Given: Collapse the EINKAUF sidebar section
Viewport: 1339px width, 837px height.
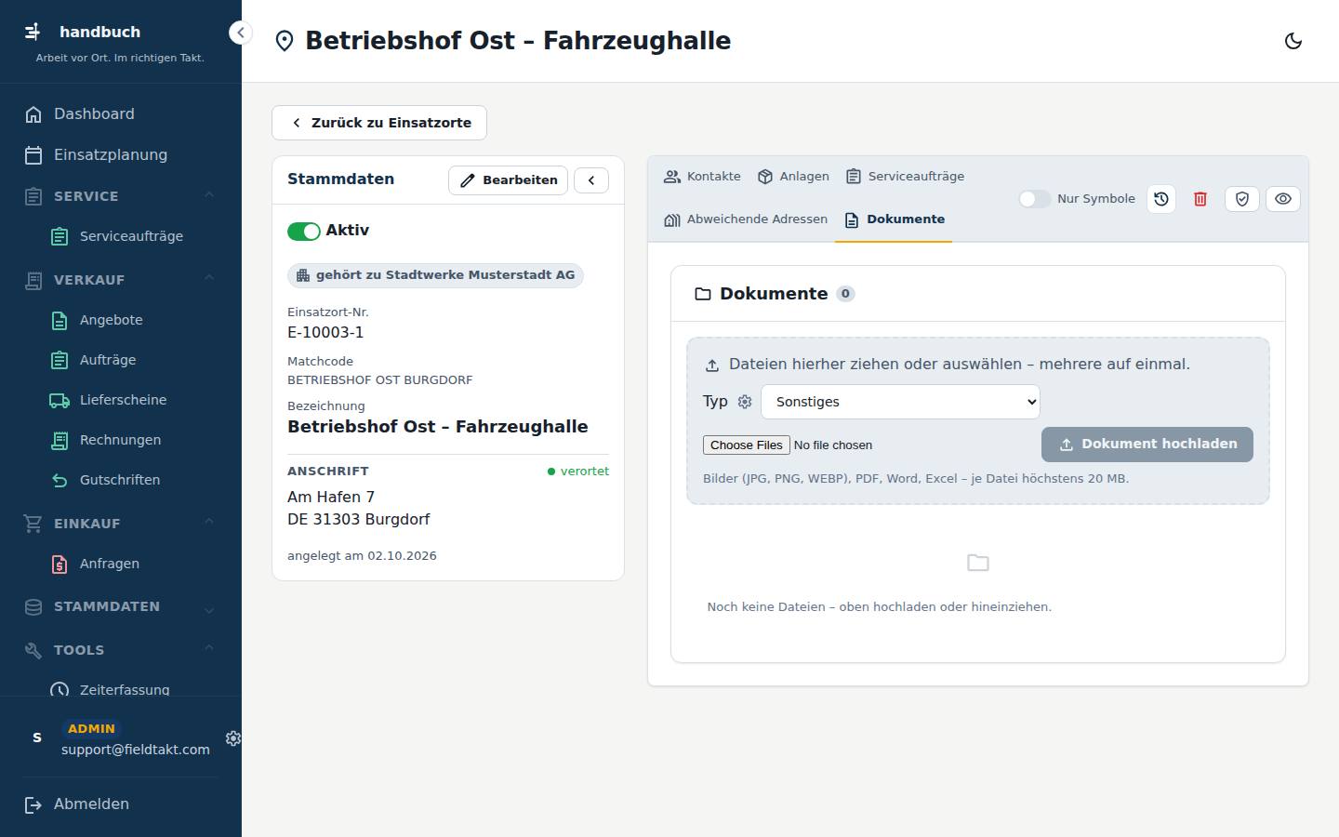Looking at the screenshot, I should click(x=121, y=524).
